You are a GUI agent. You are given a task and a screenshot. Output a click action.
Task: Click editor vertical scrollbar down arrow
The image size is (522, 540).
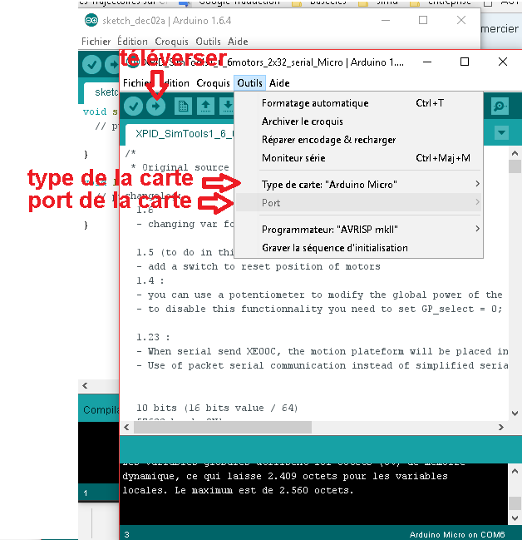pos(515,414)
